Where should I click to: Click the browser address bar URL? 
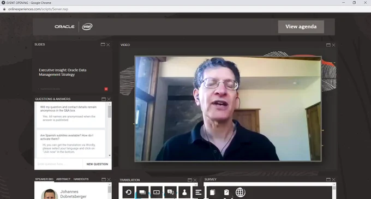click(38, 9)
